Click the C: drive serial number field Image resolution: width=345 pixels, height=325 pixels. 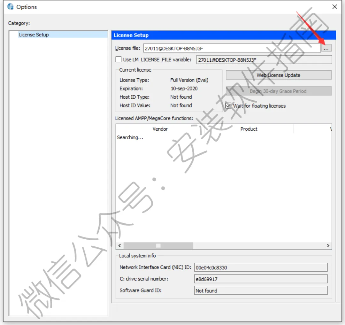(x=261, y=279)
